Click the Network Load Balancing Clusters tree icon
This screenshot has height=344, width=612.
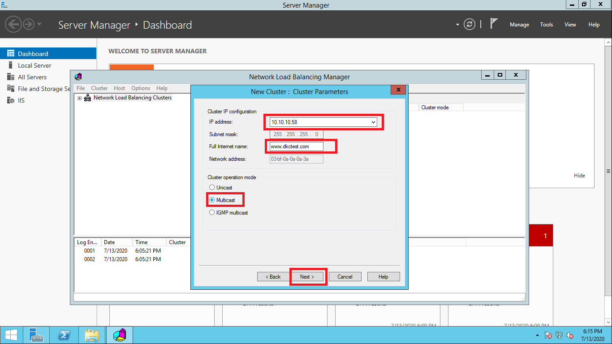click(87, 98)
